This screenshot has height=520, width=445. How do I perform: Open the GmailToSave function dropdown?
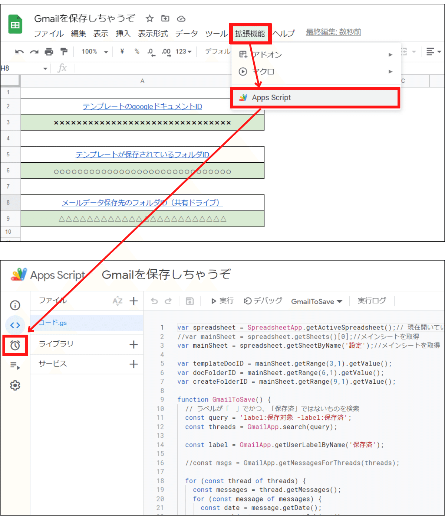317,301
